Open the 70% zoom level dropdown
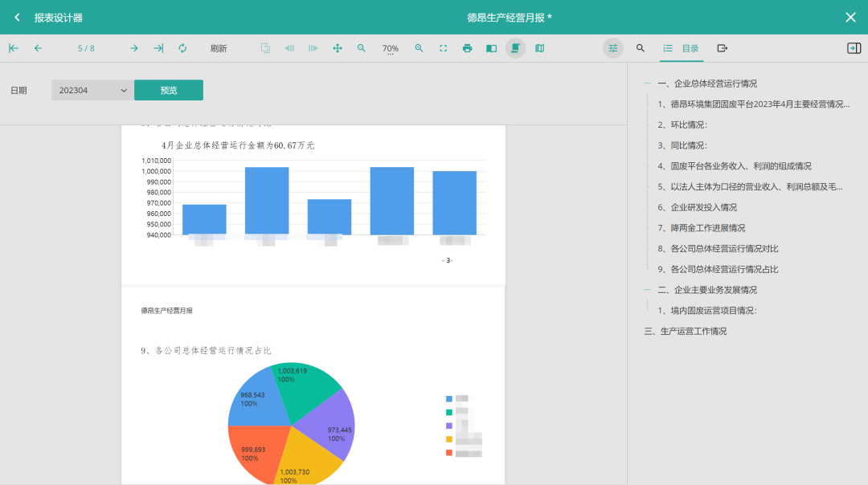 [x=391, y=49]
